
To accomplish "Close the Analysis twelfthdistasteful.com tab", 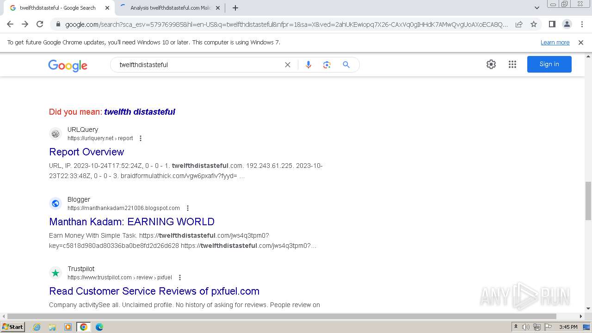I will (218, 8).
